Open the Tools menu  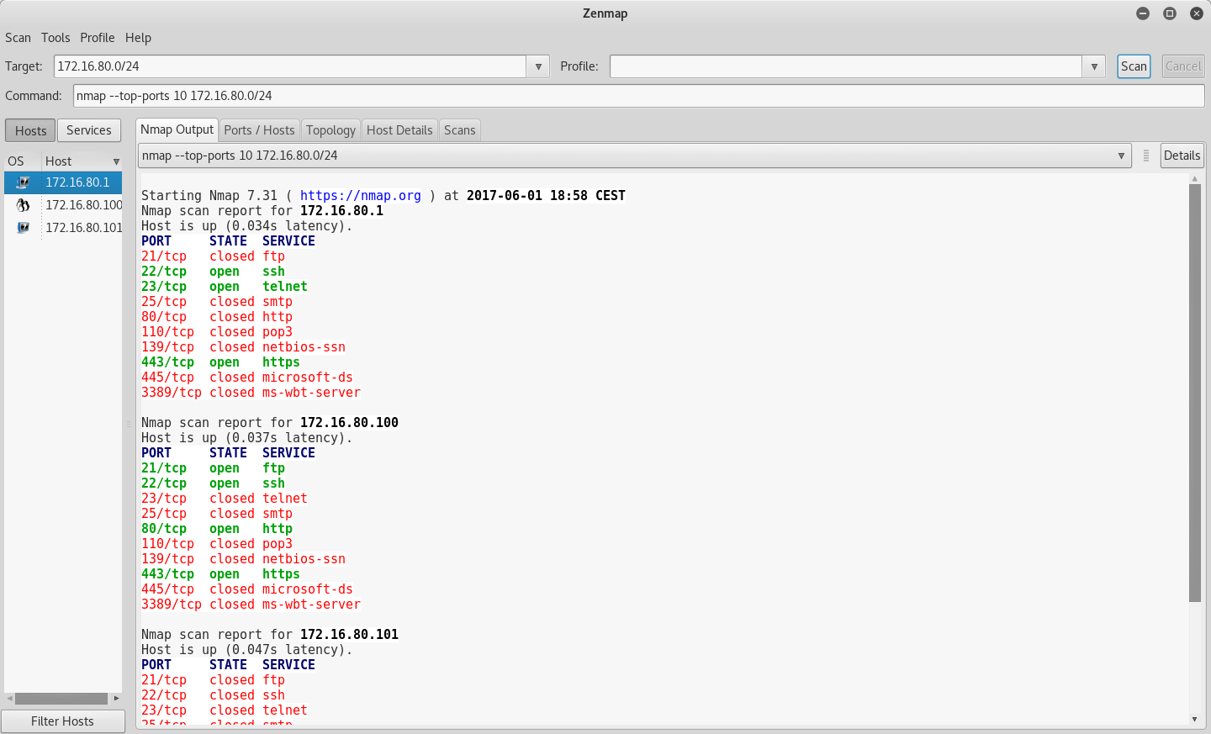(56, 38)
